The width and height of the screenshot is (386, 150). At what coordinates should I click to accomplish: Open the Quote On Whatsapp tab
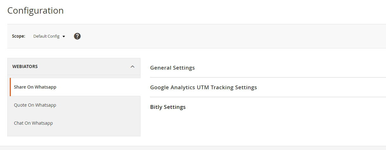(x=35, y=105)
